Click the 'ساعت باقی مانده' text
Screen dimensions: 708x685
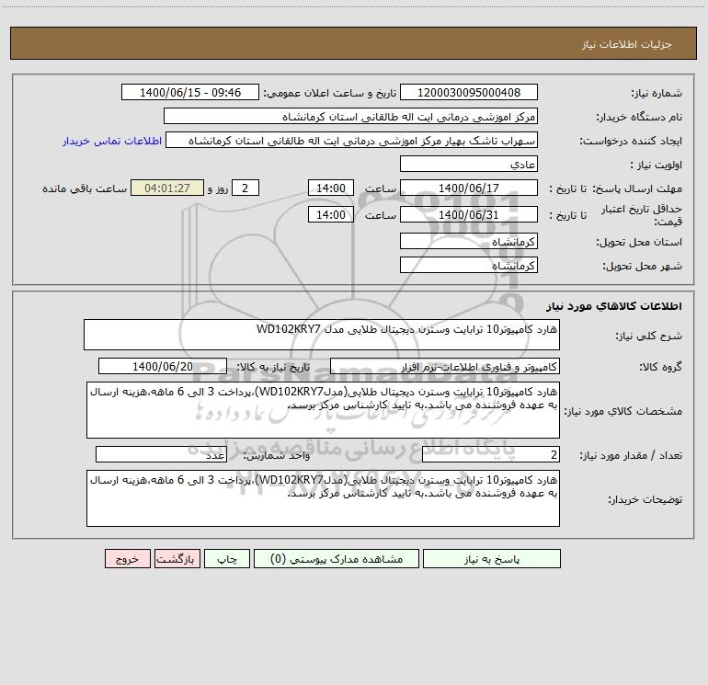click(x=85, y=188)
